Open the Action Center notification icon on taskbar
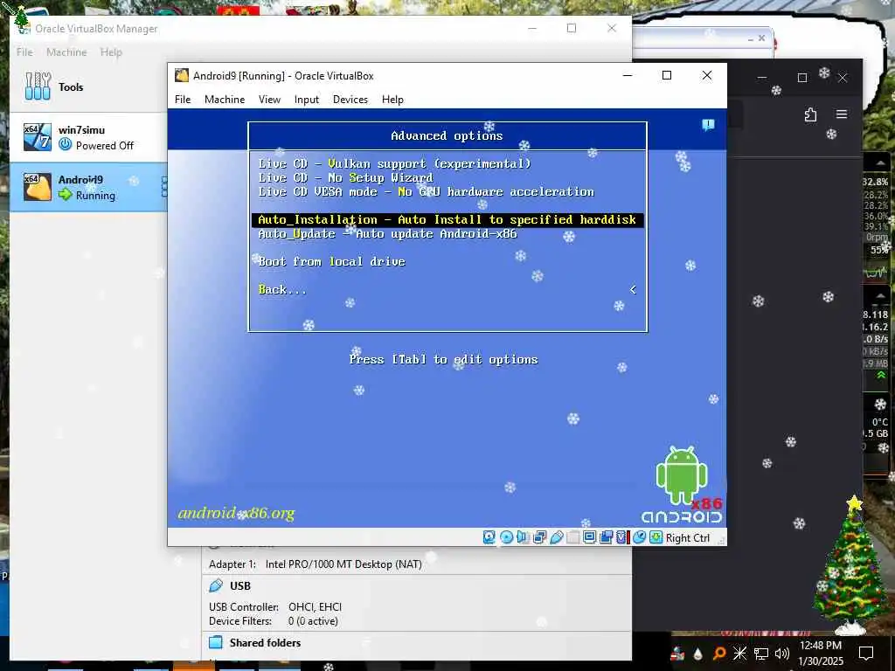 tap(866, 654)
